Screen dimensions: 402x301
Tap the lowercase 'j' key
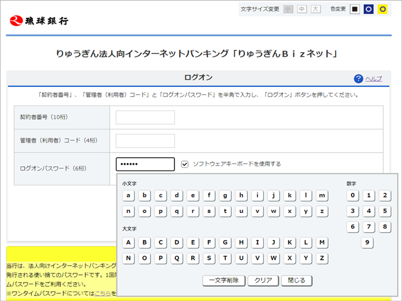point(273,196)
